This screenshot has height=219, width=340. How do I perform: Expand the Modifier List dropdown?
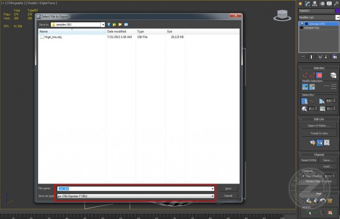pos(337,17)
